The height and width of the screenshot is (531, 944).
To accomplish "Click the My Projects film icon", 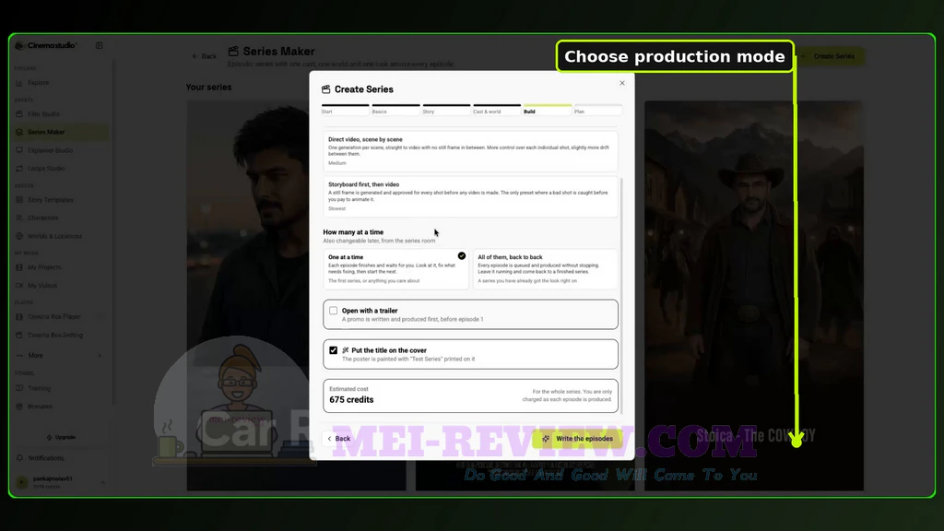I will [19, 267].
